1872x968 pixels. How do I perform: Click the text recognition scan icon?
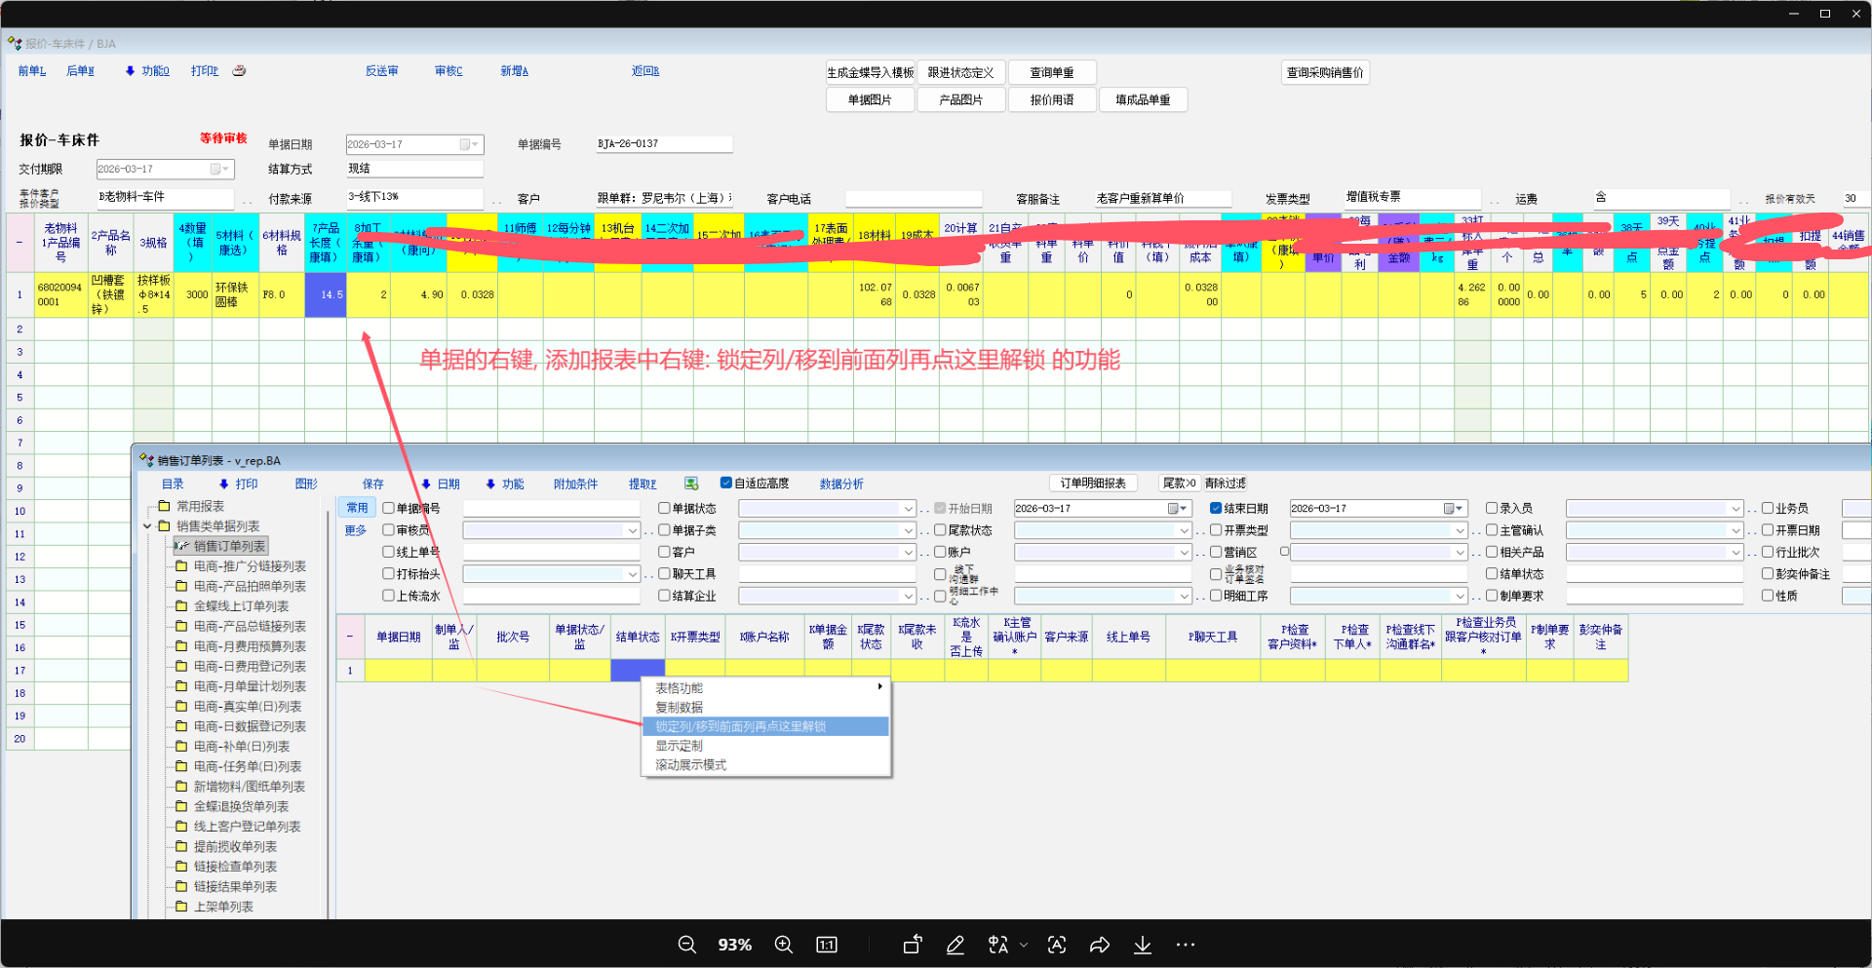point(1056,945)
